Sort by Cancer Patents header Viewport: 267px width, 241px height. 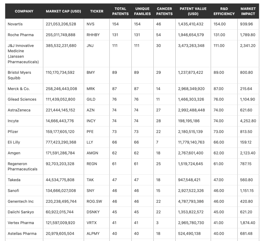pyautogui.click(x=165, y=11)
